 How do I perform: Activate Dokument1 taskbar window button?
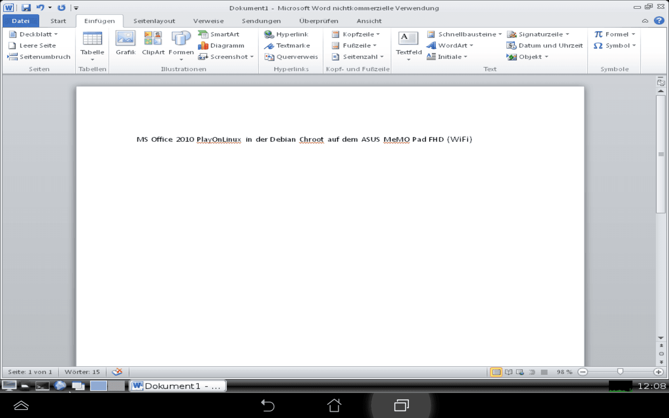pos(178,386)
